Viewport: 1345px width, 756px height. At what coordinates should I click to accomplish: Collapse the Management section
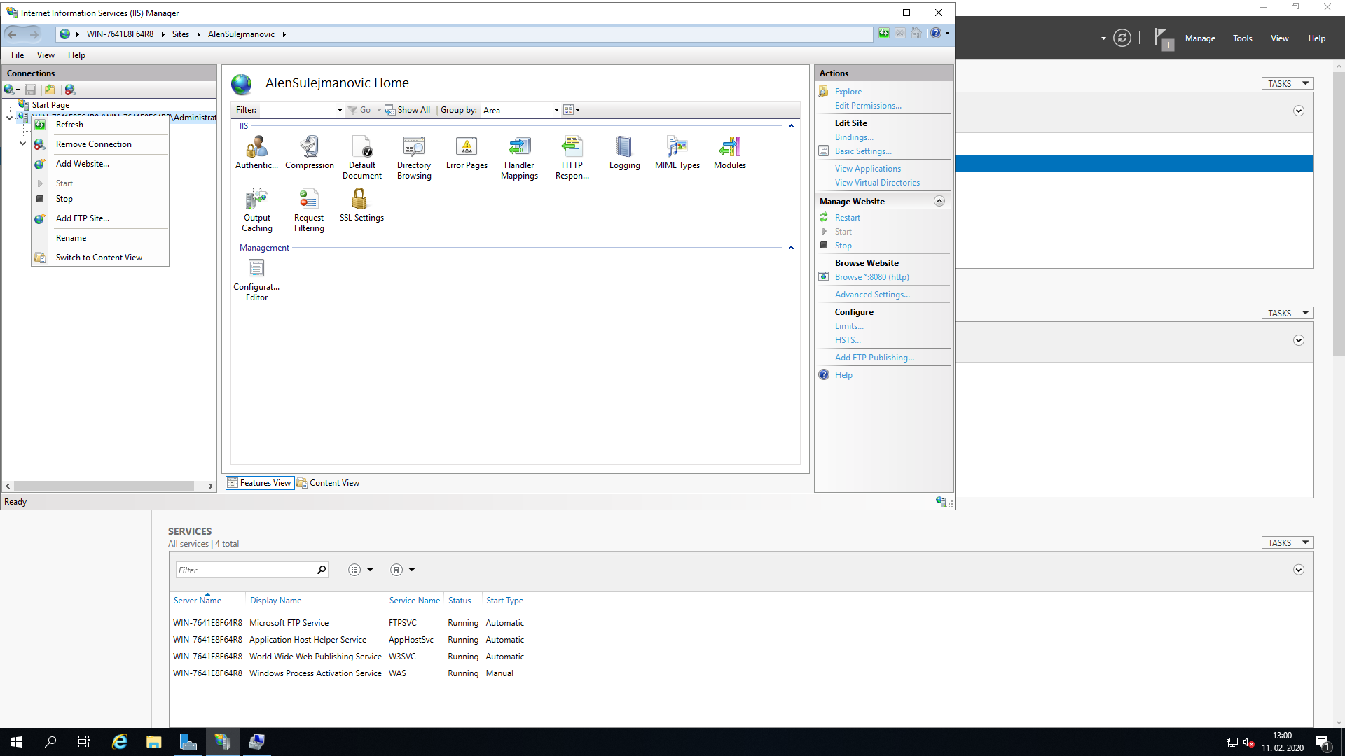coord(791,248)
